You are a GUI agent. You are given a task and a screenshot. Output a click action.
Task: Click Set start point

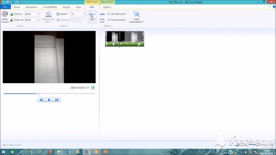[117, 14]
